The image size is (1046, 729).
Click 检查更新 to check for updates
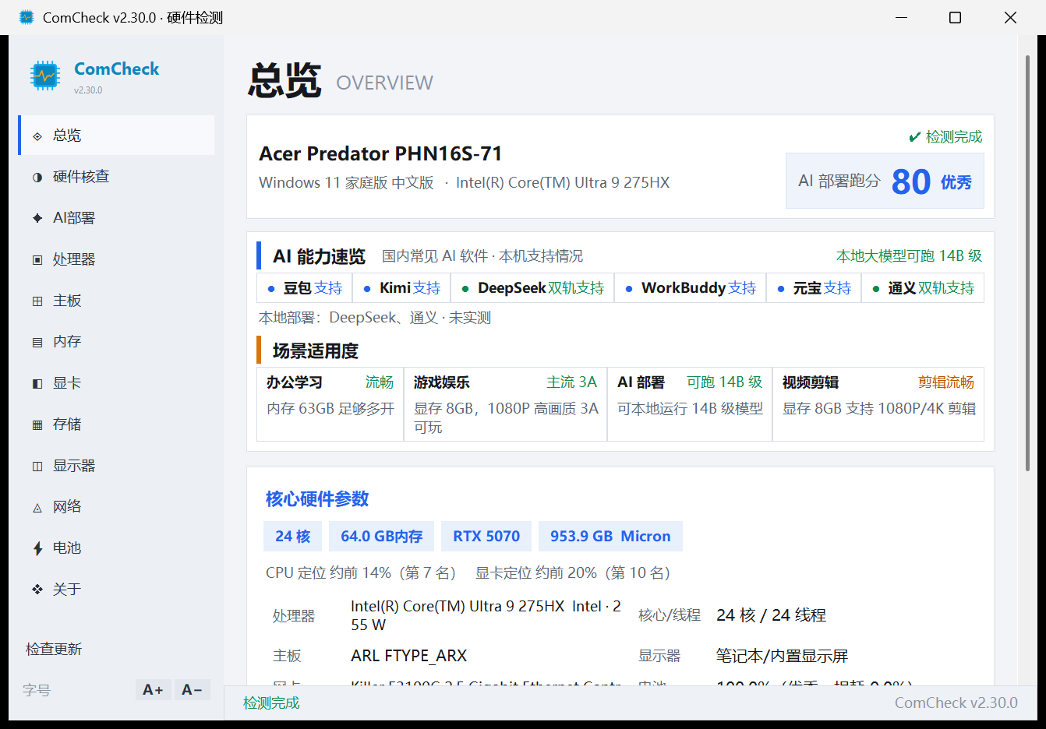(54, 650)
